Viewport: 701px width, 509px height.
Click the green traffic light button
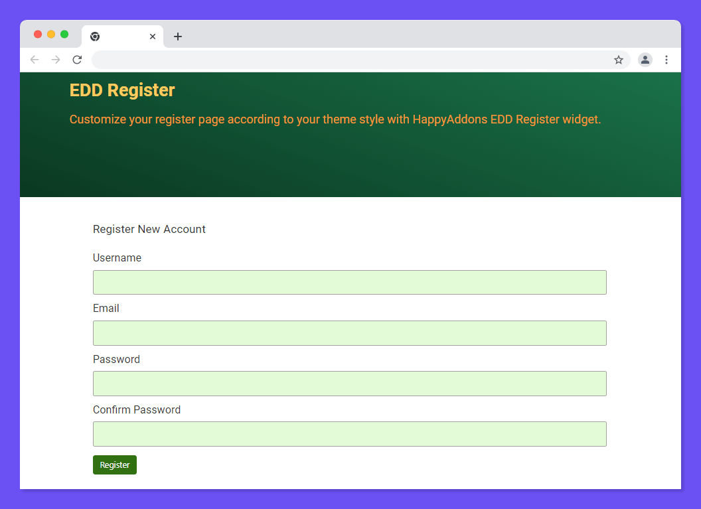64,33
